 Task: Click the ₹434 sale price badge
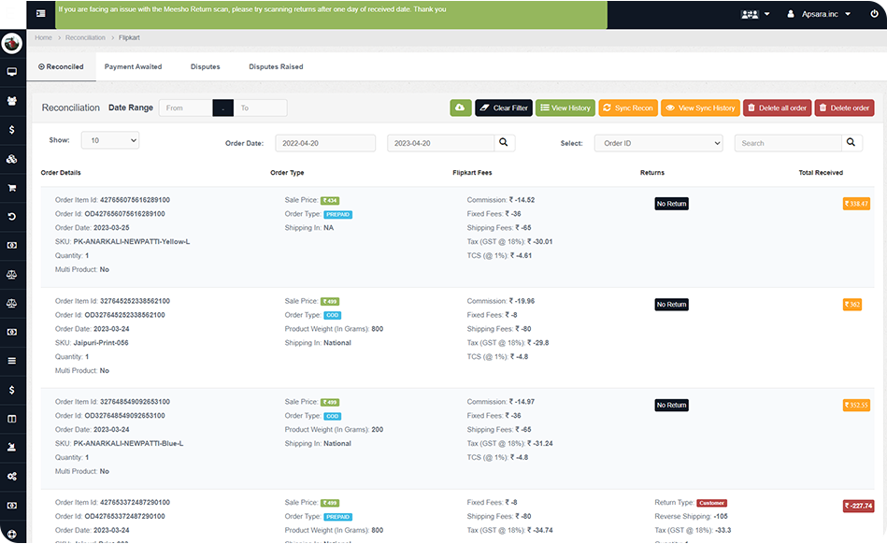click(x=330, y=200)
